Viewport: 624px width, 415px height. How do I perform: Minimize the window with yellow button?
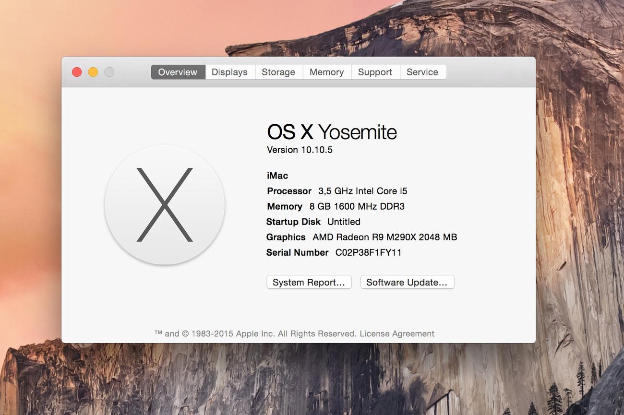(x=93, y=72)
